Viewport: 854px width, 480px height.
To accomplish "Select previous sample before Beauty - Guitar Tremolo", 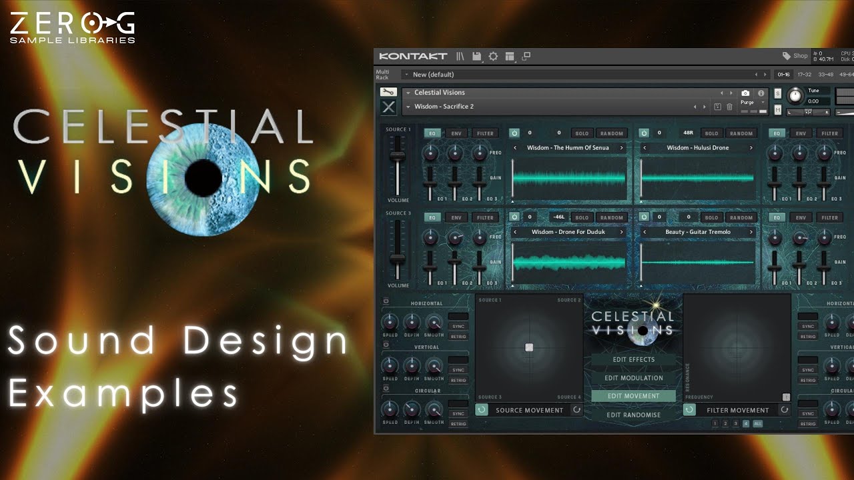I will [645, 232].
